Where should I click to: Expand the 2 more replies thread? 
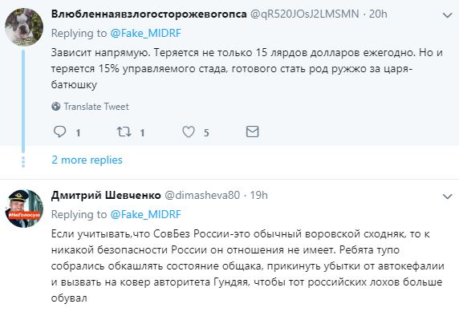(x=87, y=160)
